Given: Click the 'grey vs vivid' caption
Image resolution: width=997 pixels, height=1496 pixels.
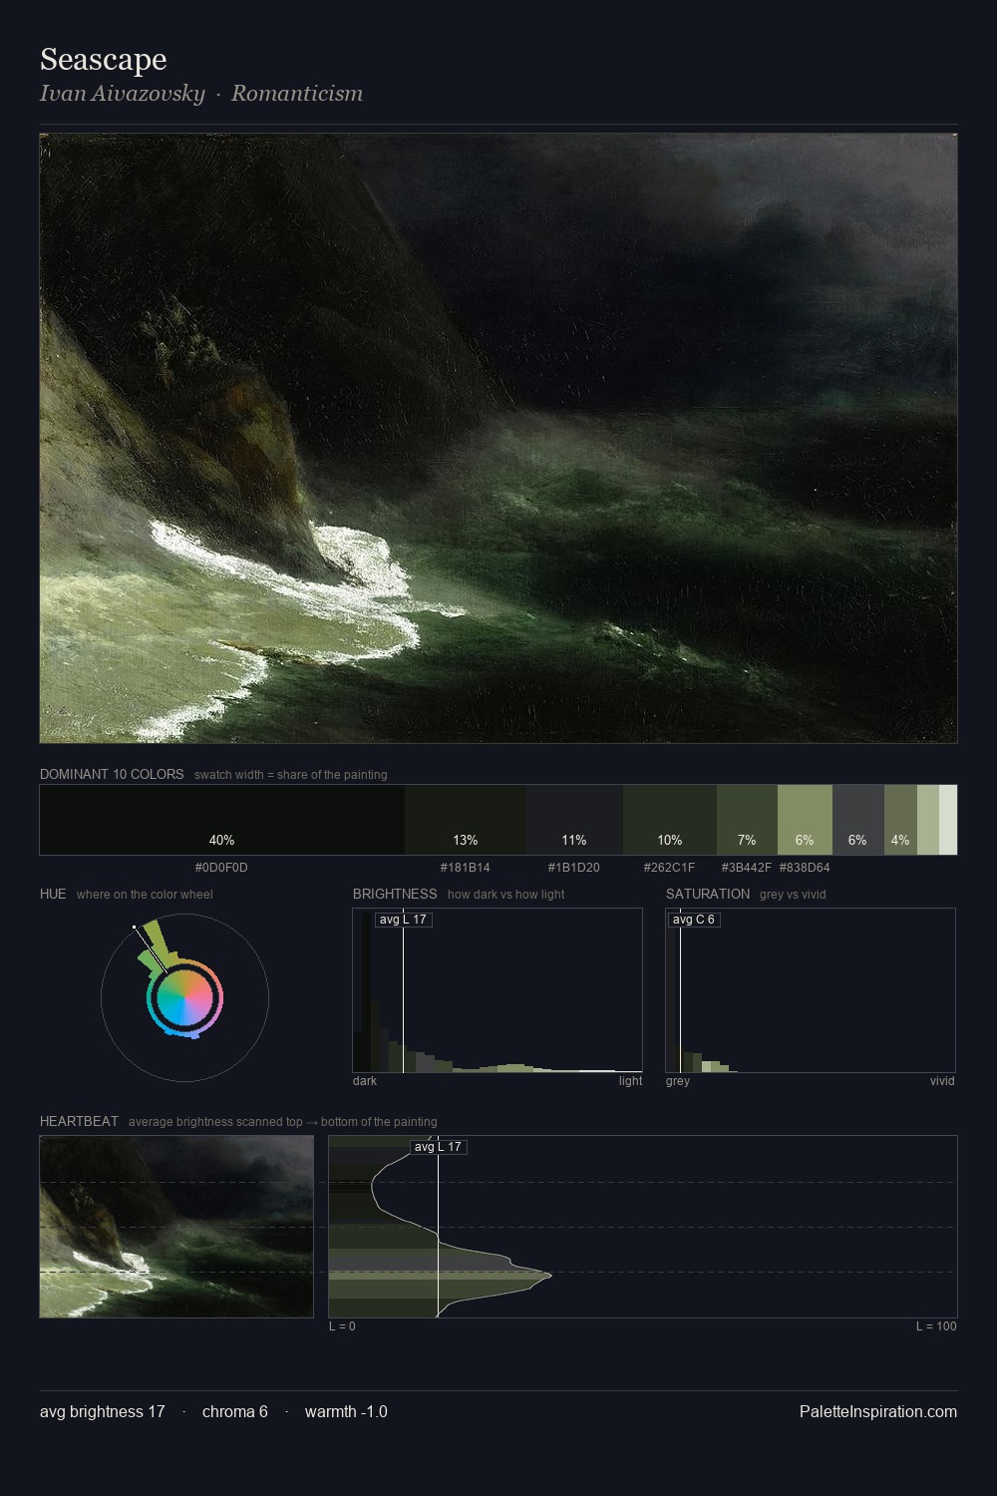Looking at the screenshot, I should pyautogui.click(x=794, y=895).
